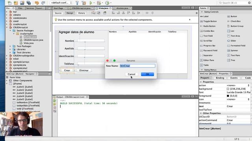Screen dimensions: 252x141
Task: Click the selection mode icon in design toolbar
Action: 93,13
